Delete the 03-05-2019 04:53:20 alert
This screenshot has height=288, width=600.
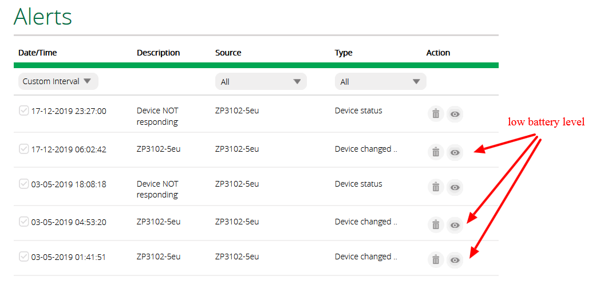436,225
